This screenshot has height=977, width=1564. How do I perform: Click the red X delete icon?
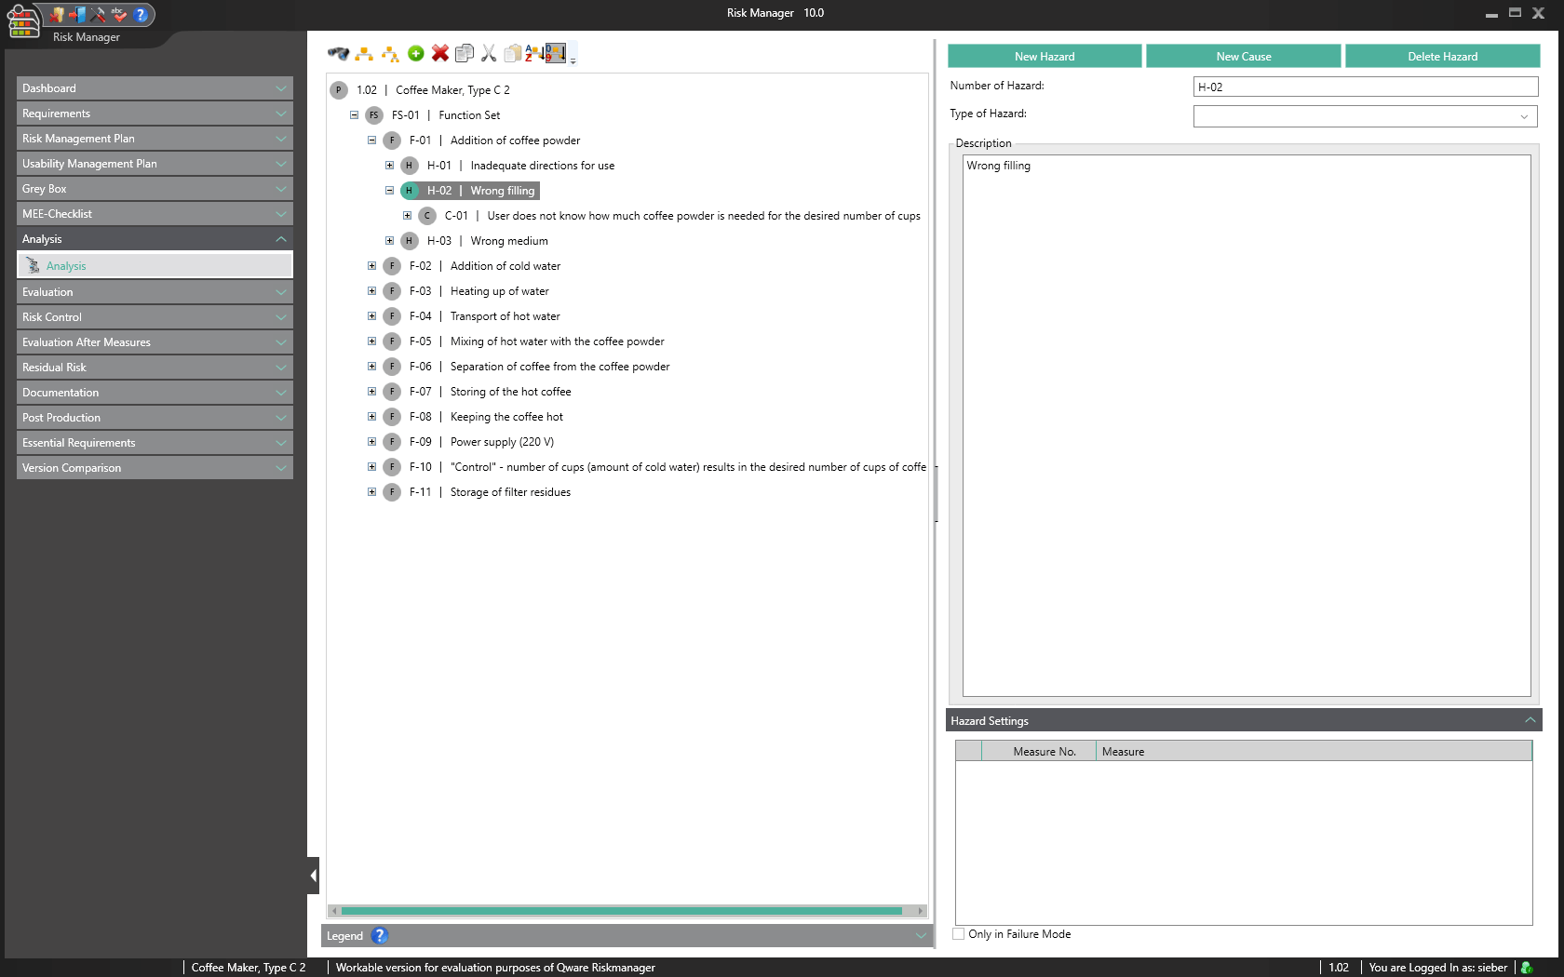(x=440, y=53)
